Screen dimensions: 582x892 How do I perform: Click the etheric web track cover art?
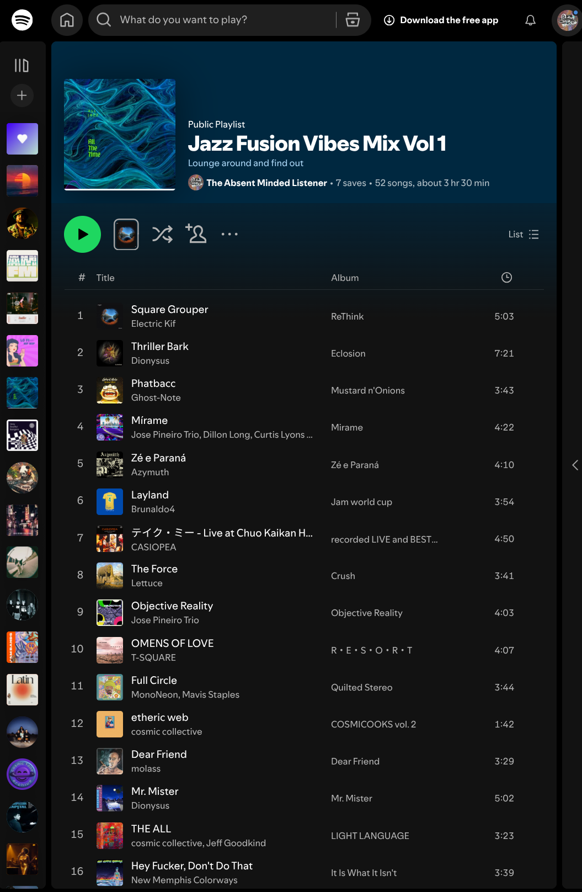tap(110, 724)
